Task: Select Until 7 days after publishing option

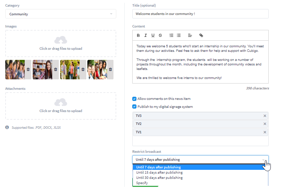Action: (x=200, y=167)
